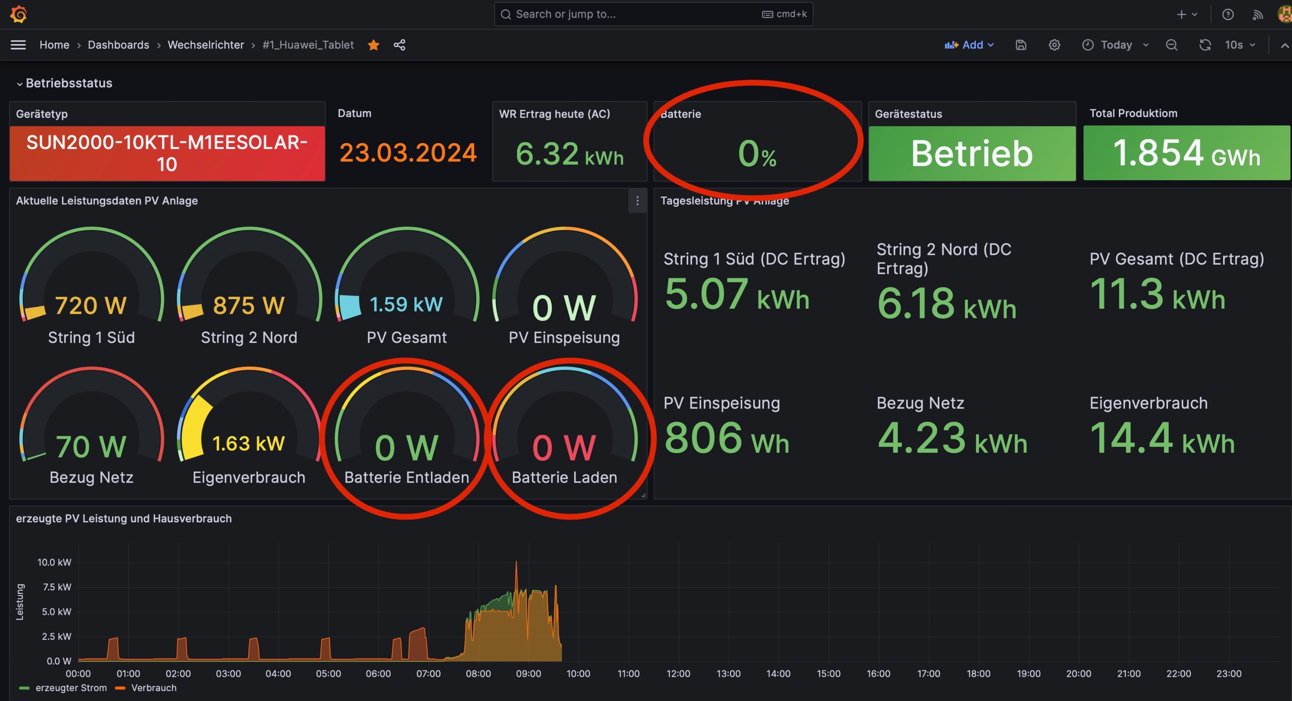The image size is (1292, 701).
Task: Open the hamburger navigation menu
Action: 18,45
